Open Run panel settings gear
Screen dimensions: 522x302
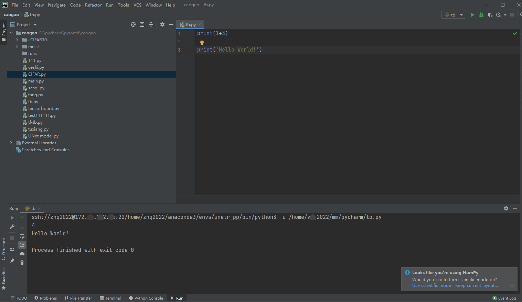(506, 208)
